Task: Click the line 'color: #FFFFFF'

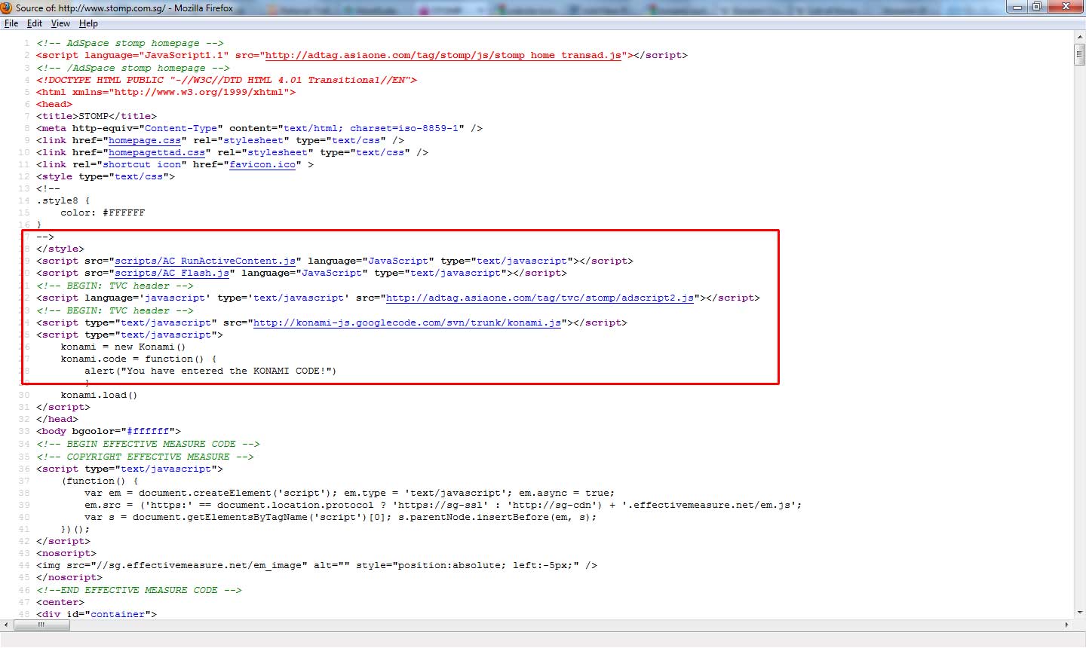Action: click(103, 212)
